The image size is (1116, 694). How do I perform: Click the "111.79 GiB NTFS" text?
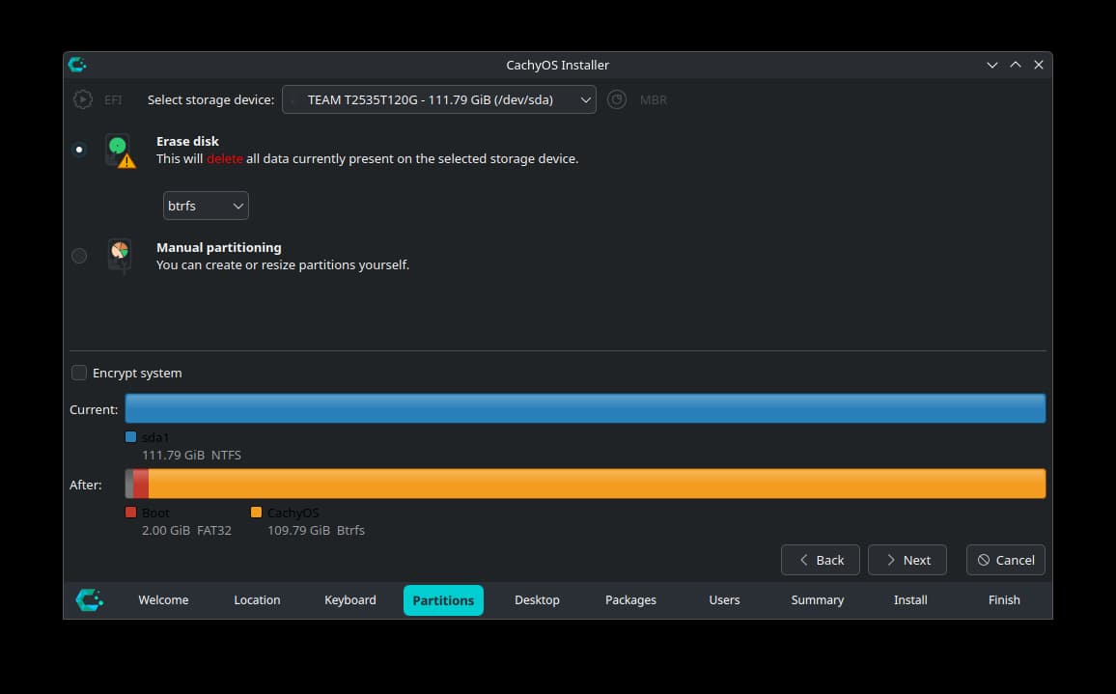coord(191,455)
